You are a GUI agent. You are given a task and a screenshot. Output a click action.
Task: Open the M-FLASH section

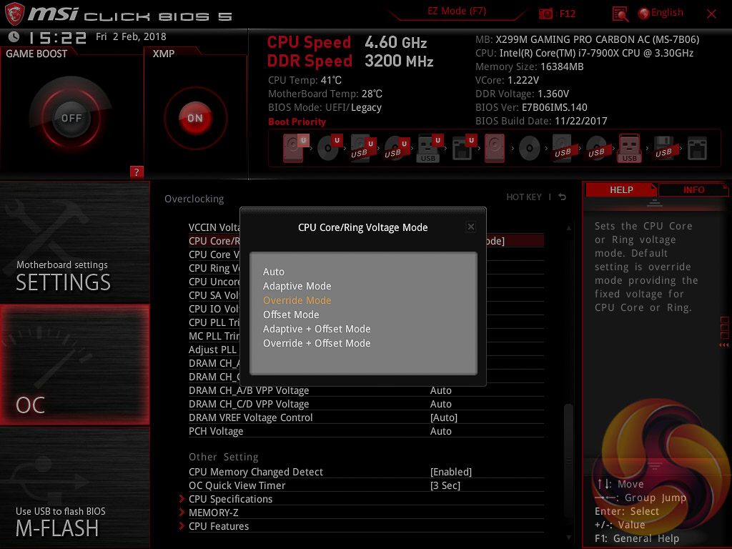(x=74, y=488)
